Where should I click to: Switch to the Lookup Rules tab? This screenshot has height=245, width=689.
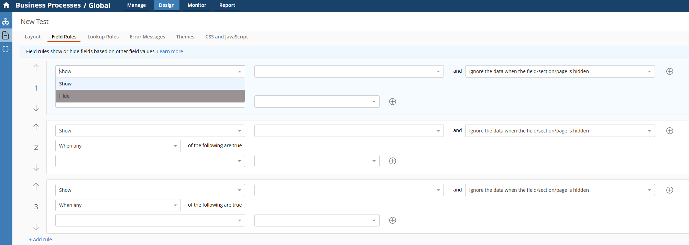[x=103, y=37]
